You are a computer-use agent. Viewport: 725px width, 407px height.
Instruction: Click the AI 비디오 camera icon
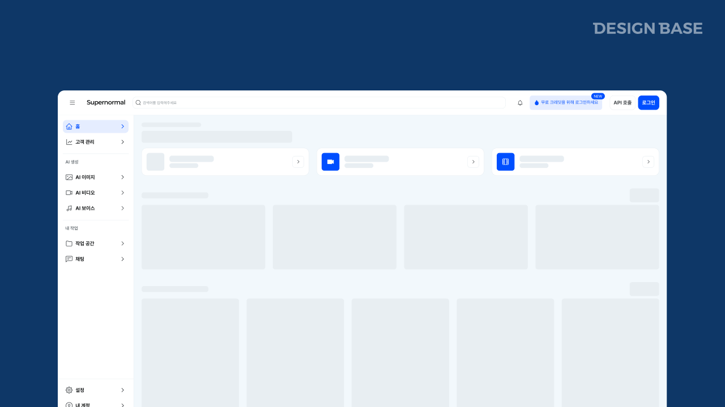(x=69, y=192)
